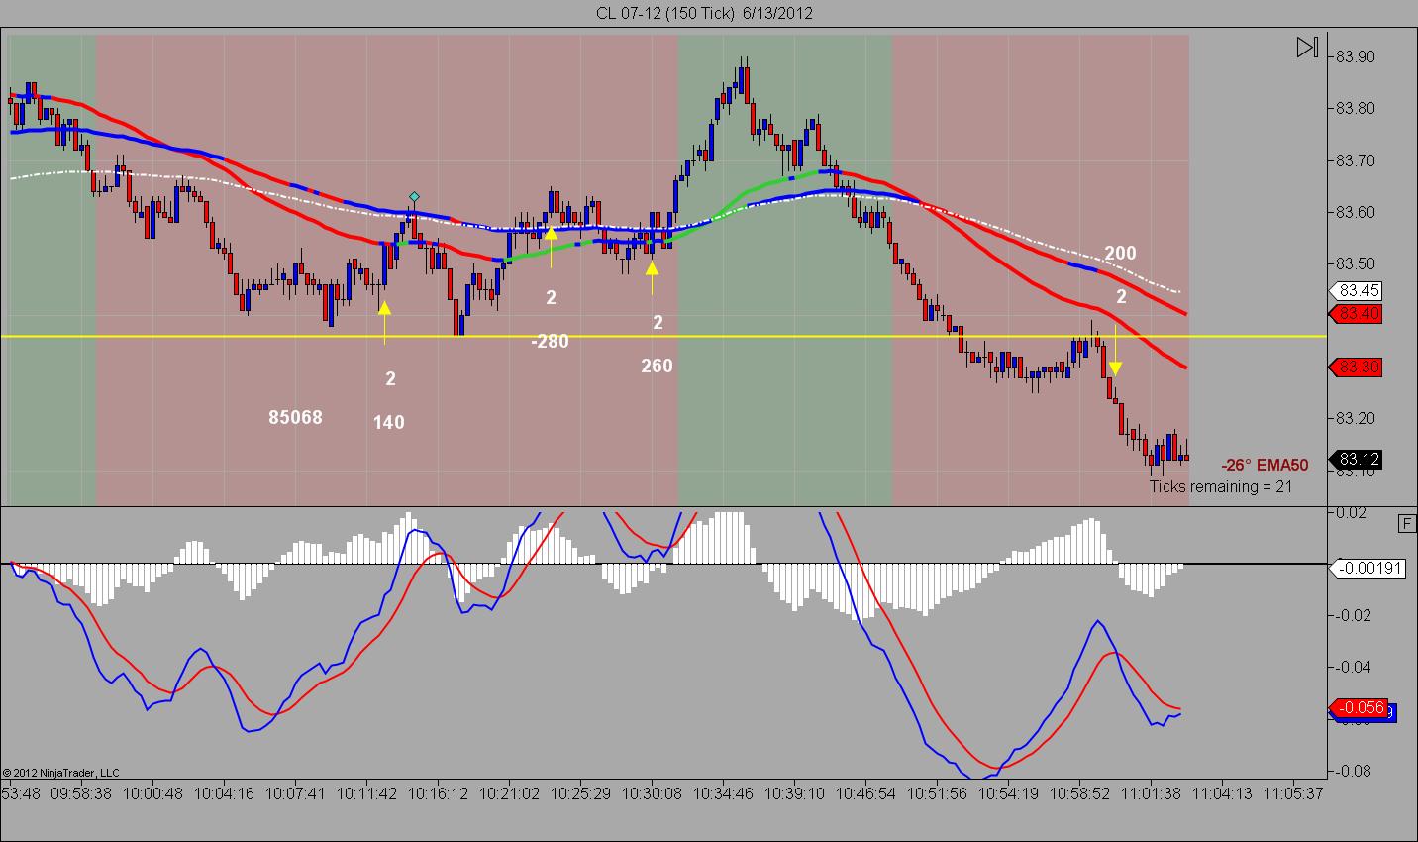
Task: Click the red -0.056 indicator value marker
Action: coord(1361,707)
